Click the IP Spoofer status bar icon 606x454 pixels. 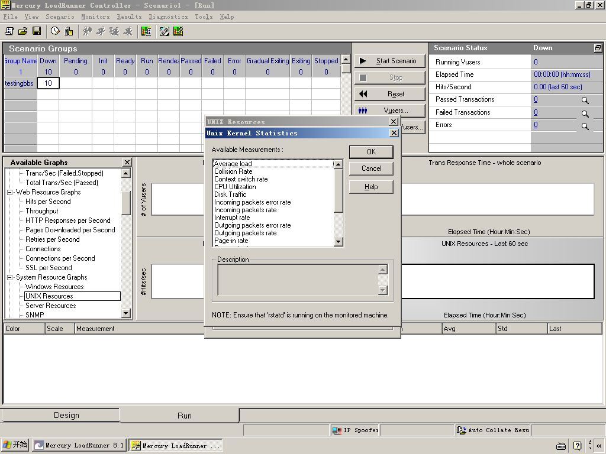337,430
